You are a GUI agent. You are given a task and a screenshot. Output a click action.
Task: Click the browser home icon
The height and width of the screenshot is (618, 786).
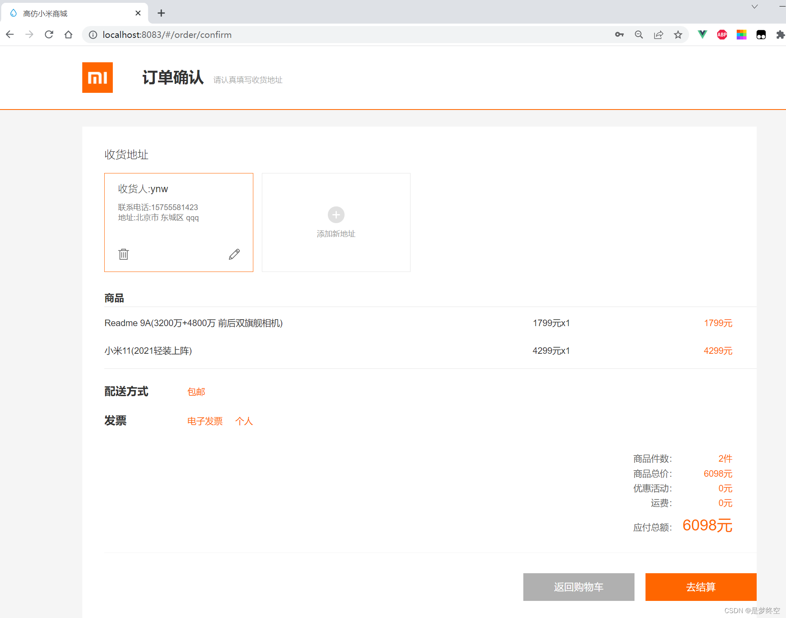point(68,35)
